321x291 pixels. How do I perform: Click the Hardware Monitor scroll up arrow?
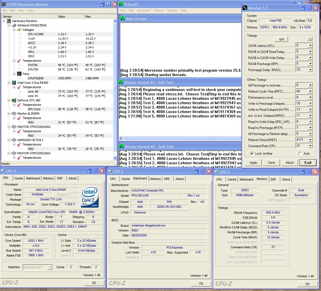(115, 21)
